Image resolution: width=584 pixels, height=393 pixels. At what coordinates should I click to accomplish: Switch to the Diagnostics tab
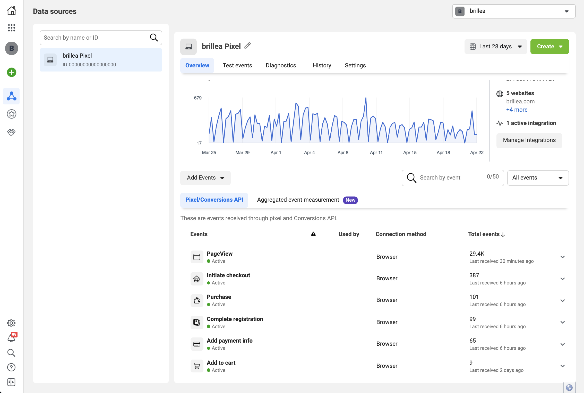281,65
